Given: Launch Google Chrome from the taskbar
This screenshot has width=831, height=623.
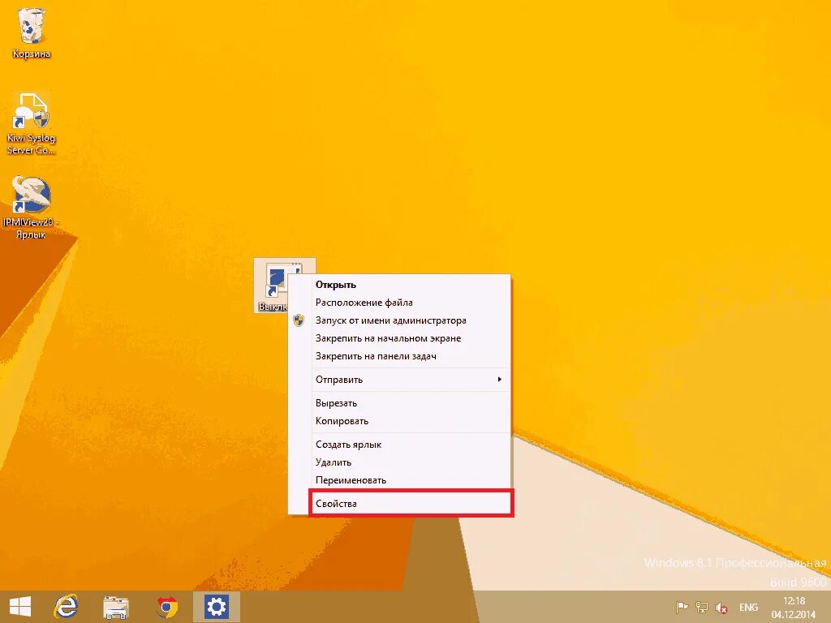Looking at the screenshot, I should tap(166, 607).
